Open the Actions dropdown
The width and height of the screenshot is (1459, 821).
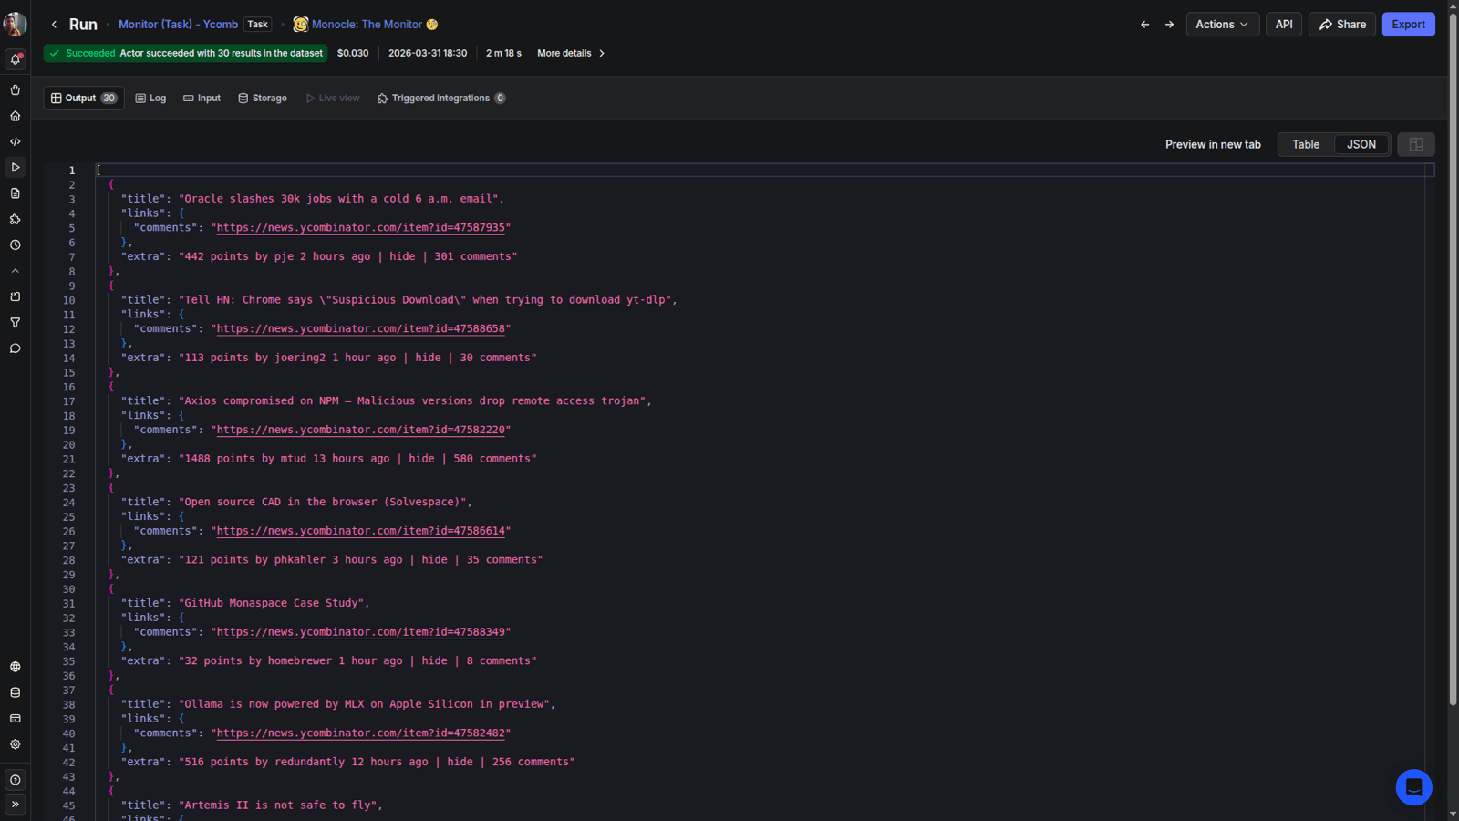click(1222, 25)
